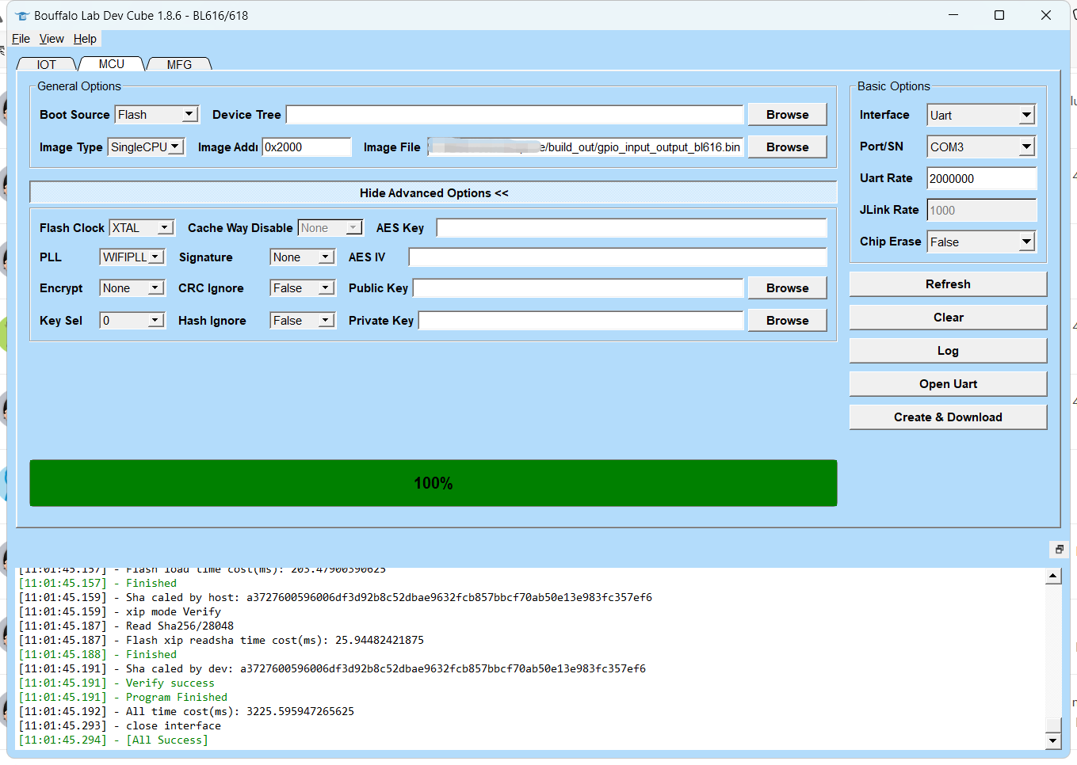This screenshot has height=765, width=1077.
Task: Click the Public Key path field
Action: pyautogui.click(x=579, y=288)
